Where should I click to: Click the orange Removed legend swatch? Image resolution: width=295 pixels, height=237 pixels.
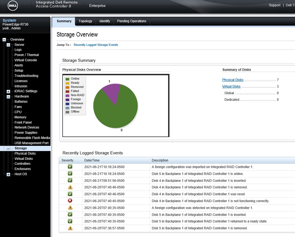click(x=67, y=87)
